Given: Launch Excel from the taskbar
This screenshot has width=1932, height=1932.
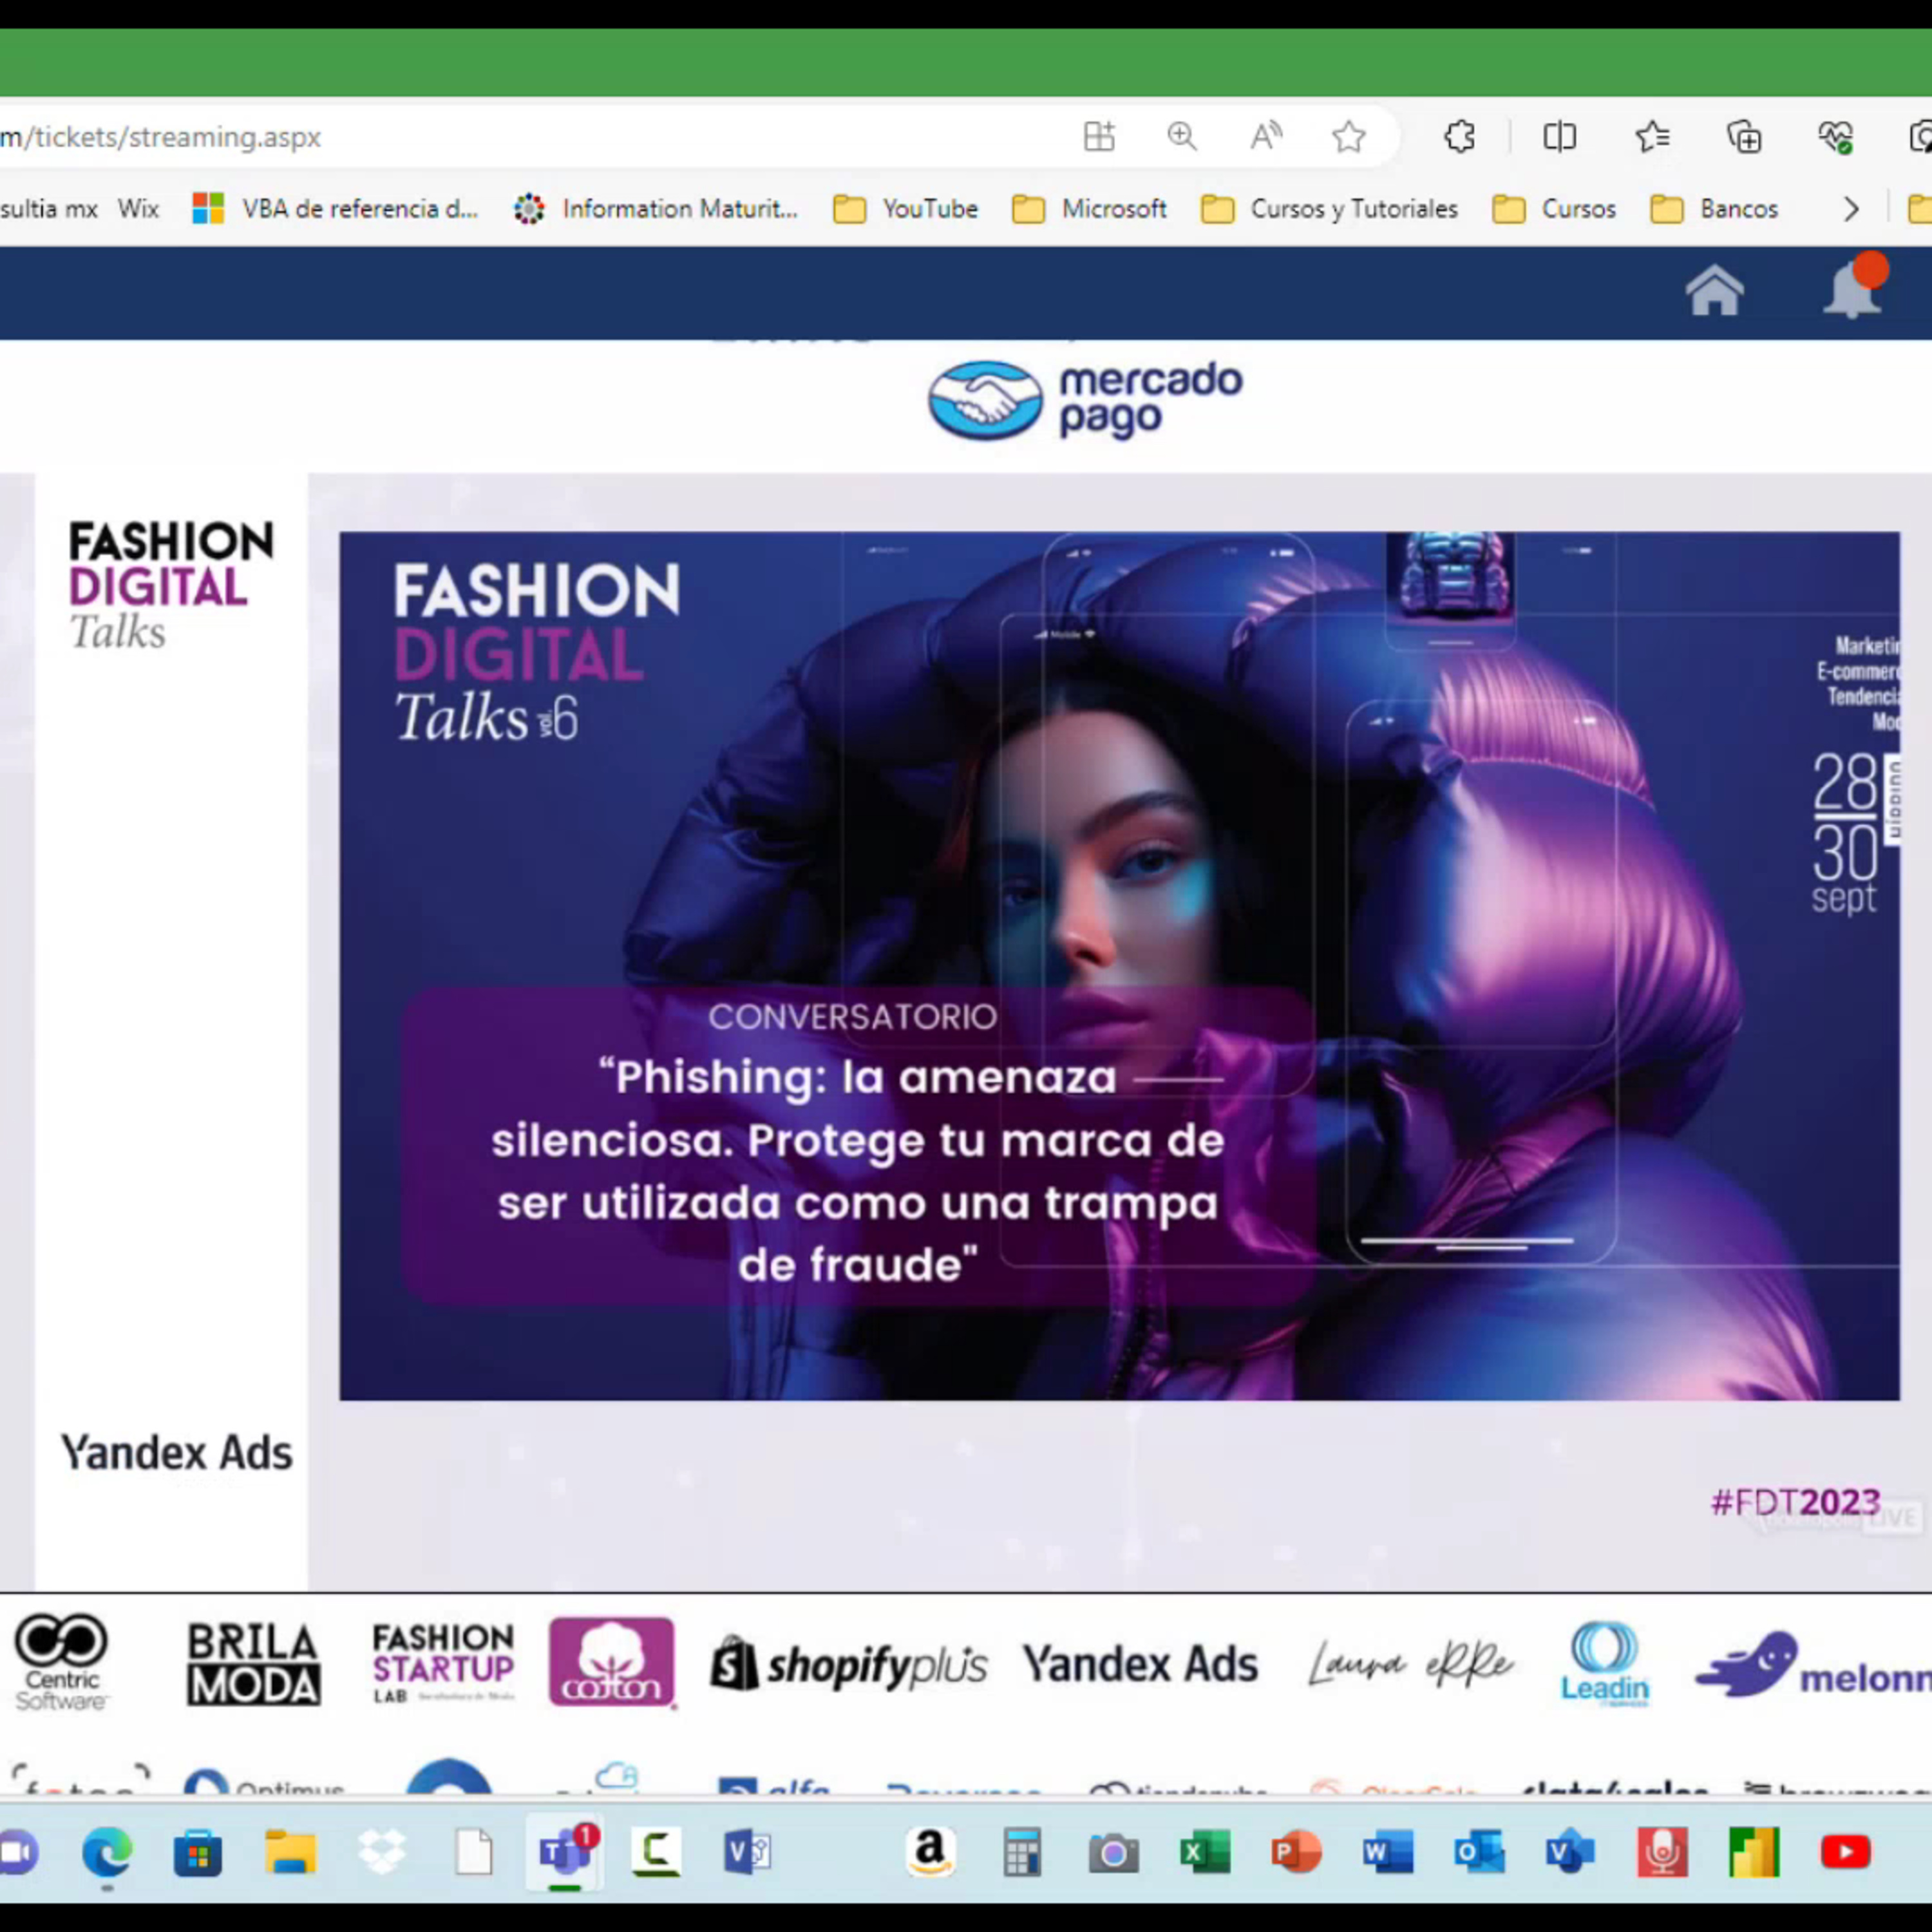Looking at the screenshot, I should tap(1204, 1853).
